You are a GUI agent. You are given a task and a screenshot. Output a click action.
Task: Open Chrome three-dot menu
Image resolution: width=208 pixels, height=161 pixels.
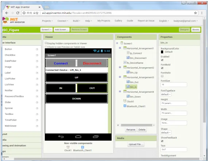click(202, 13)
